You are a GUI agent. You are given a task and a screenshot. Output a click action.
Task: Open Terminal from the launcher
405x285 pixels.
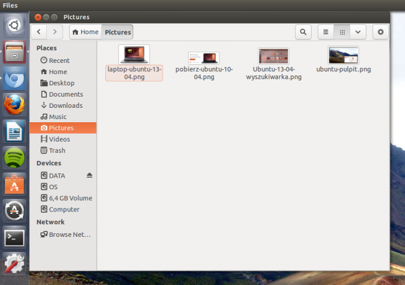pyautogui.click(x=14, y=238)
